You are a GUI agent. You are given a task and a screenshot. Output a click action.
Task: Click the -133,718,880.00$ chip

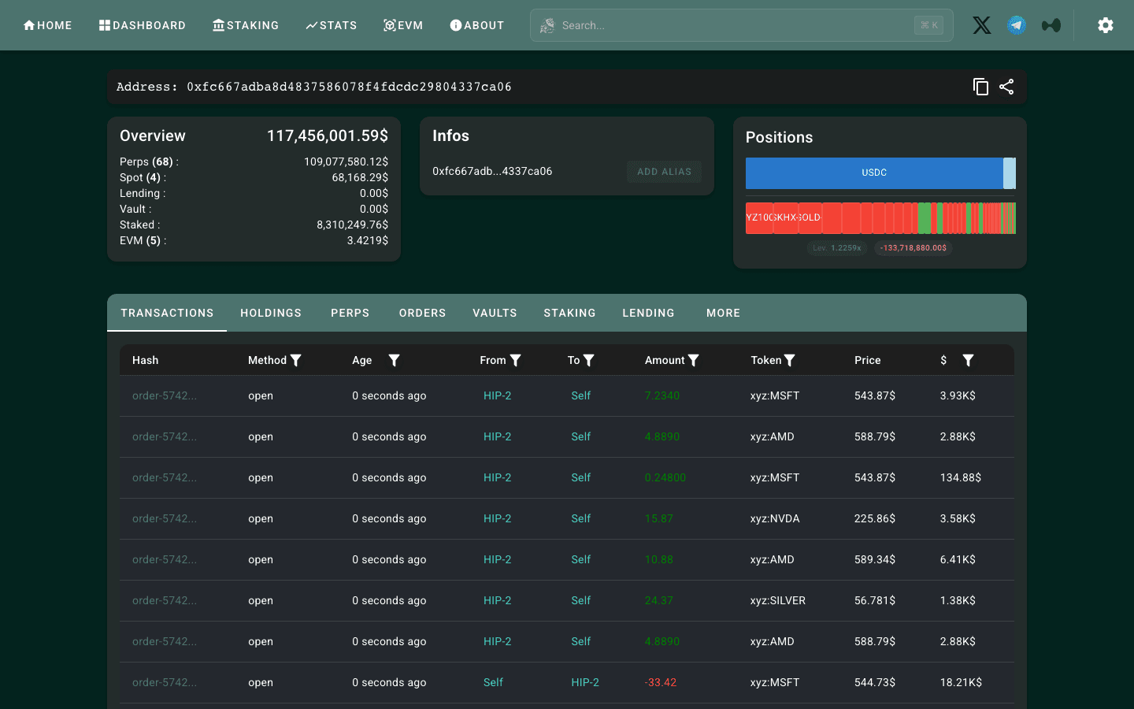913,247
